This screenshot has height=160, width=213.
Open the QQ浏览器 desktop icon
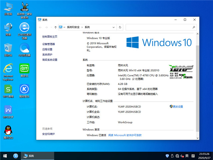[x=24, y=50]
